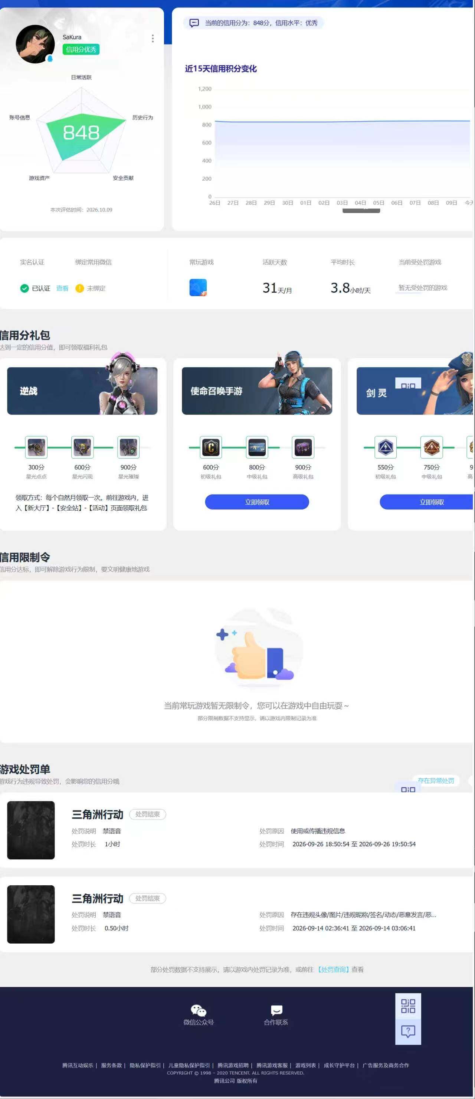Select the 星光璀璨 reward icon in 逆战
Viewport: 475px width, 1099px height.
pos(128,447)
